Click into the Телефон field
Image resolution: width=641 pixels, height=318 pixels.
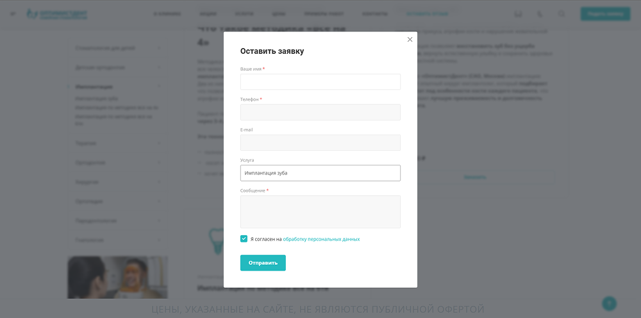(x=320, y=112)
